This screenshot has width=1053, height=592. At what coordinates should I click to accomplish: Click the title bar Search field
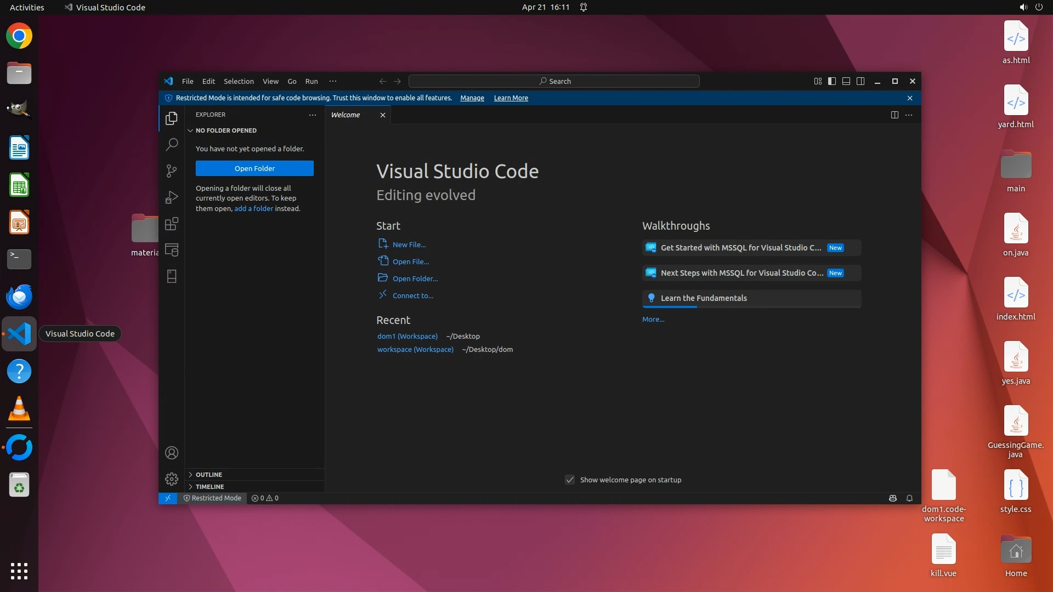[x=554, y=81]
